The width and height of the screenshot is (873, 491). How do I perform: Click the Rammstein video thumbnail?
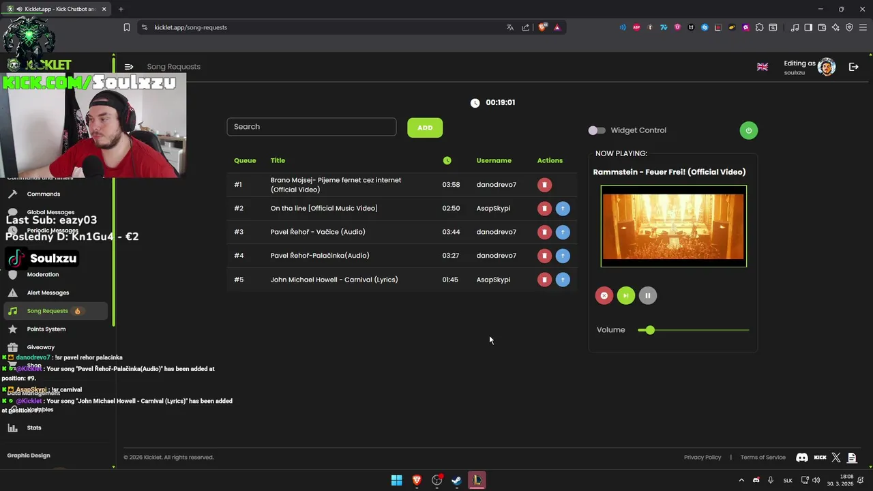click(674, 226)
